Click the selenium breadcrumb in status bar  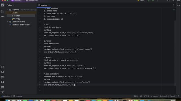(x=6, y=96)
